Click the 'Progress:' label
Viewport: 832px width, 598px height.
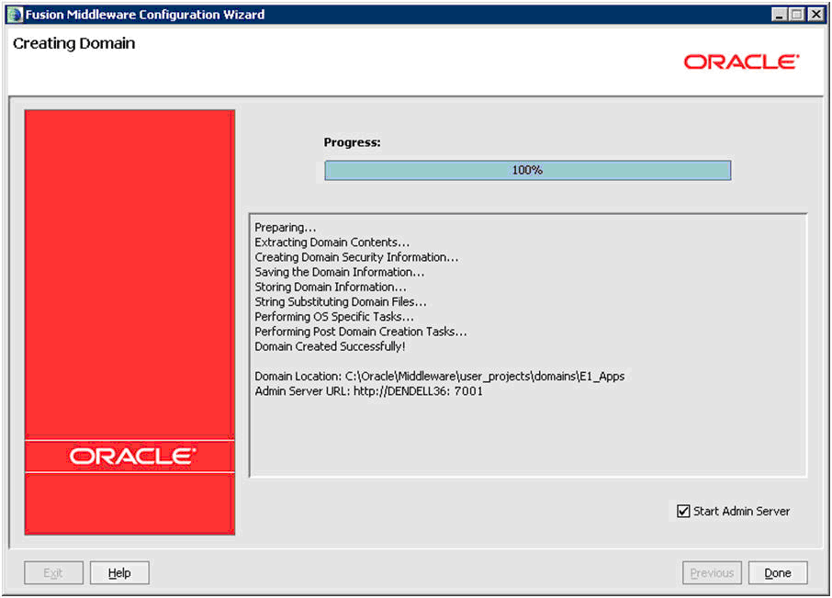[x=353, y=142]
